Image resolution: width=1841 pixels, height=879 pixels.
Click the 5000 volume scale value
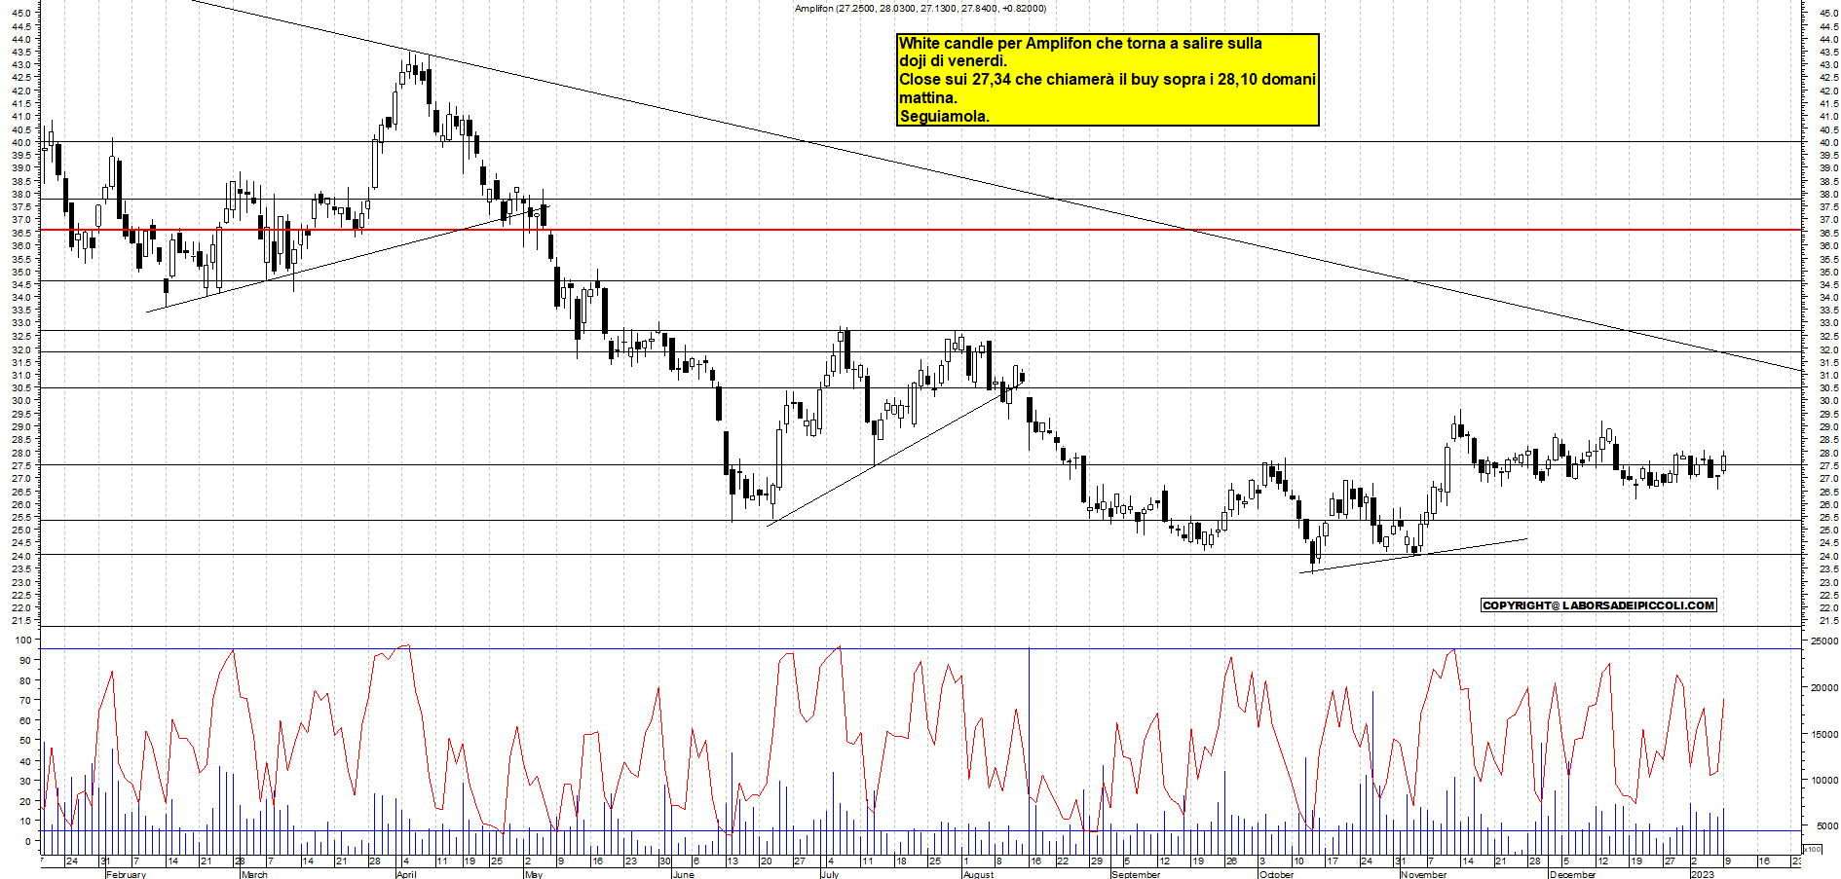tap(1826, 825)
